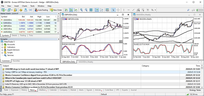The width and height of the screenshot is (204, 96).
Task: Open the Charts menu
Action: tap(25, 6)
